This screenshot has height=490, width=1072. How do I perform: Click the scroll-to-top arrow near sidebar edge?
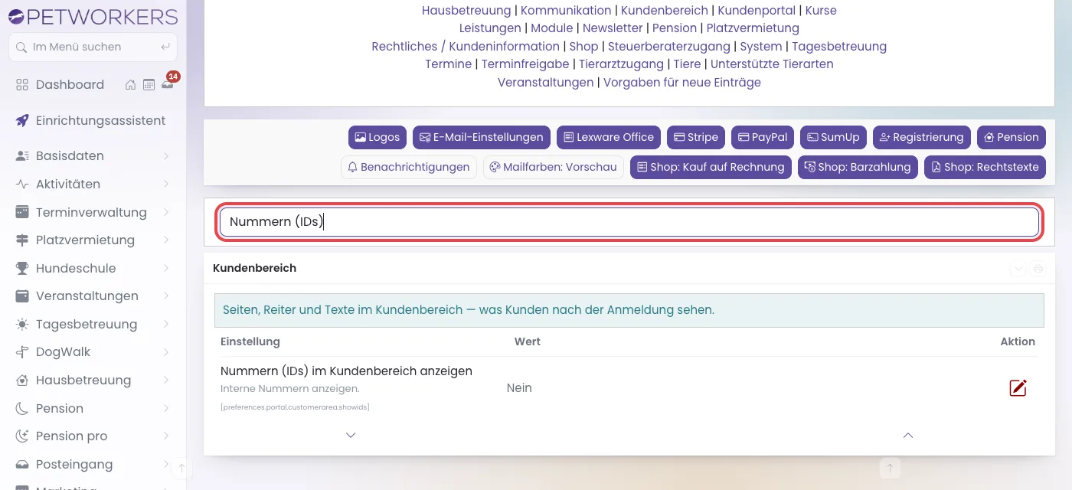tap(181, 467)
